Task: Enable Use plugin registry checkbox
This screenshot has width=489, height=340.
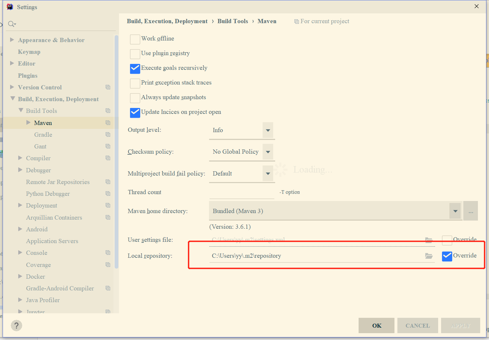Action: click(135, 54)
